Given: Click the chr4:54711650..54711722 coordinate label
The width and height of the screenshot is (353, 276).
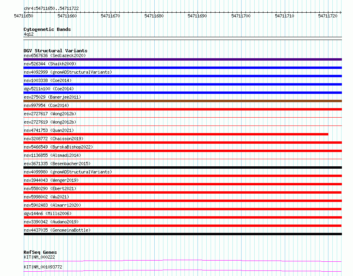Looking at the screenshot, I should point(51,8).
